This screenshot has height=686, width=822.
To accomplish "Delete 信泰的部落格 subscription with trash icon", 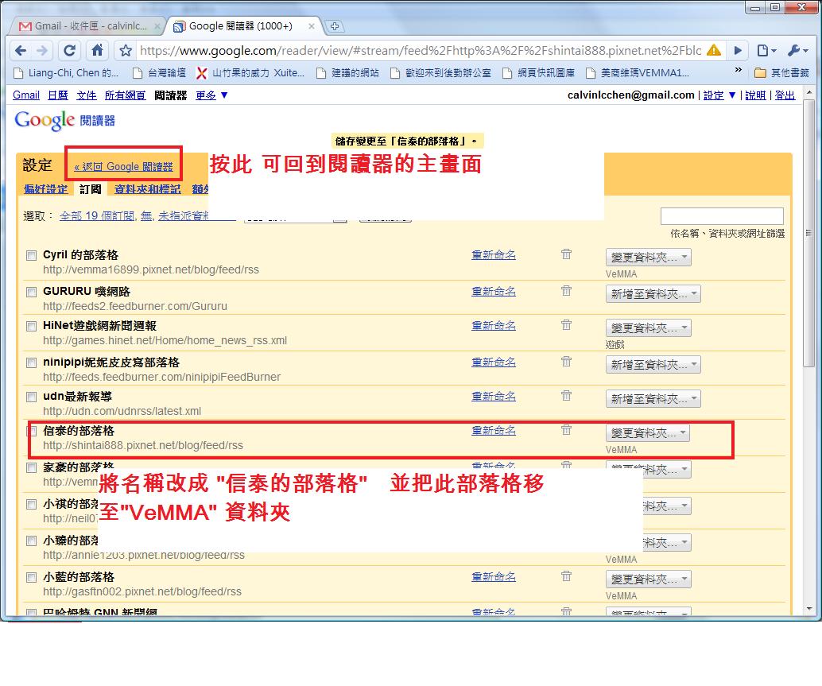I will (x=566, y=430).
